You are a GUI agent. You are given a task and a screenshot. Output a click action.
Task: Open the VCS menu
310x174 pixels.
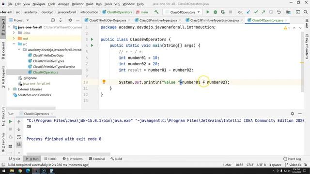click(117, 4)
